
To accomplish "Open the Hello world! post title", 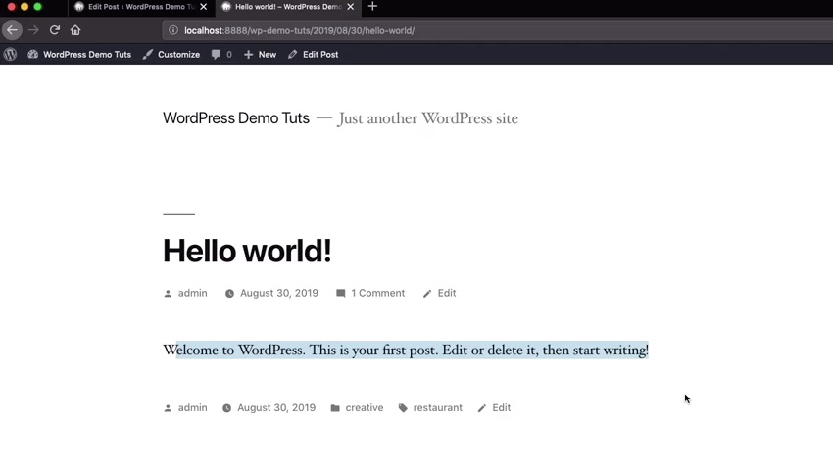I will click(x=247, y=251).
